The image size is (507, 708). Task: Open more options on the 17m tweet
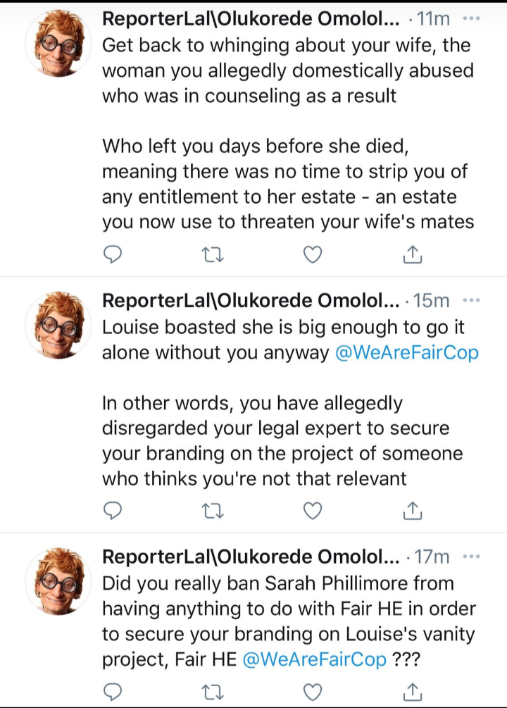tap(470, 557)
